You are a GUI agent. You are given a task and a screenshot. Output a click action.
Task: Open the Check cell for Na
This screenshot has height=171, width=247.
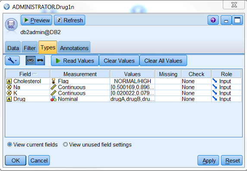(196, 87)
